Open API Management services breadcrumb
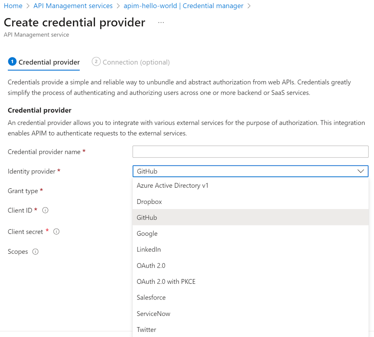 pyautogui.click(x=73, y=6)
